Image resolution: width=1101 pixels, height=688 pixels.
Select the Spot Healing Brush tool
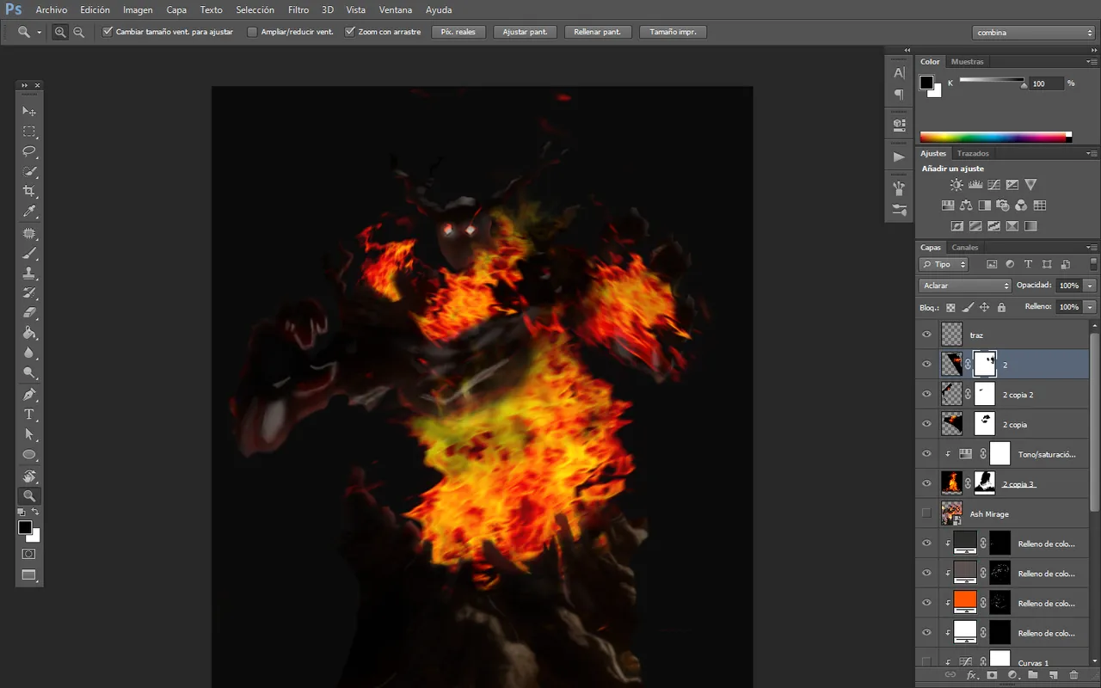(29, 233)
